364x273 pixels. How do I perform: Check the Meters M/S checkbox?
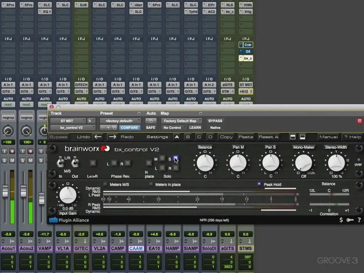pyautogui.click(x=105, y=184)
